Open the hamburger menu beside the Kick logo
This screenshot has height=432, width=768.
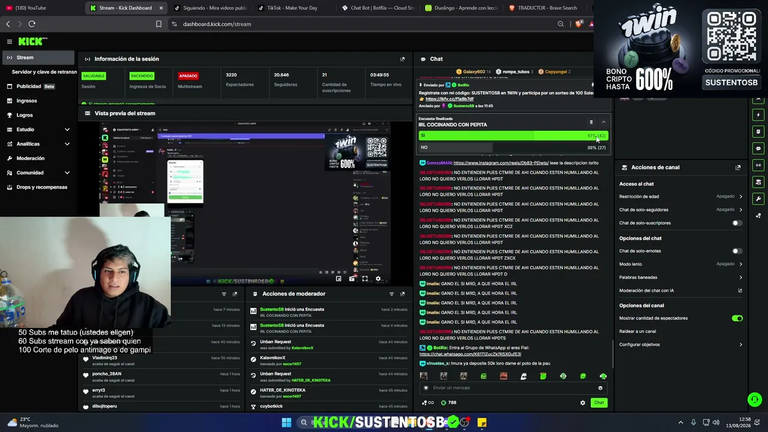click(x=10, y=41)
